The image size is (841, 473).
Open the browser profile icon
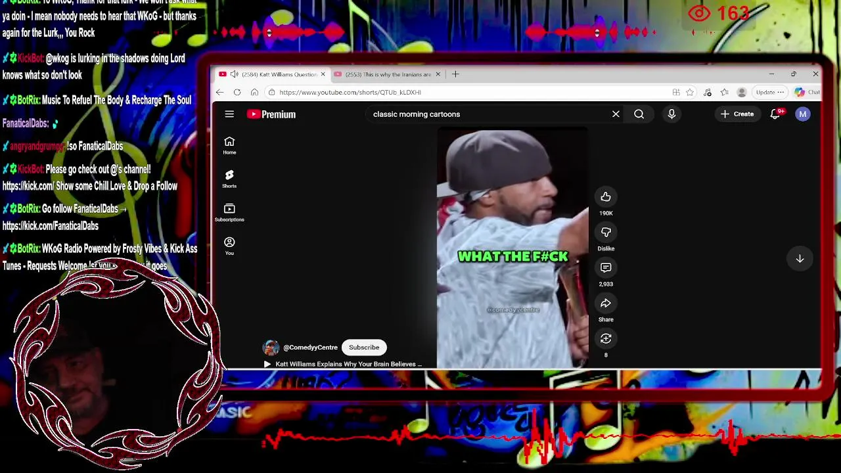742,92
